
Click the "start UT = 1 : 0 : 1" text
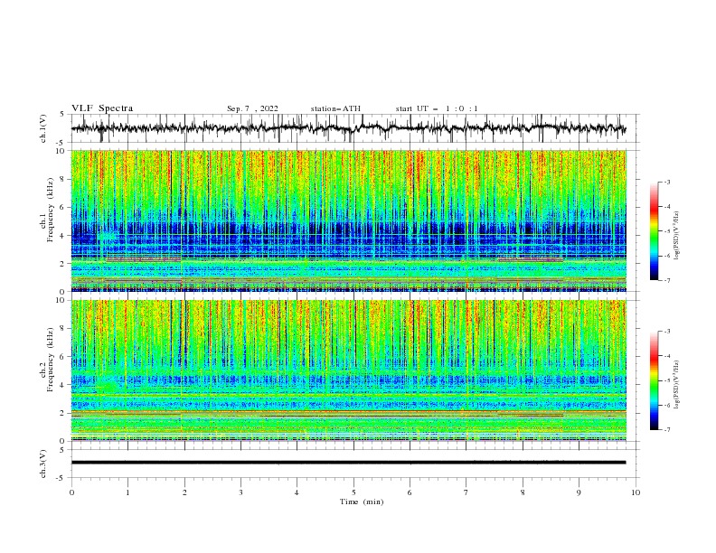(x=437, y=108)
